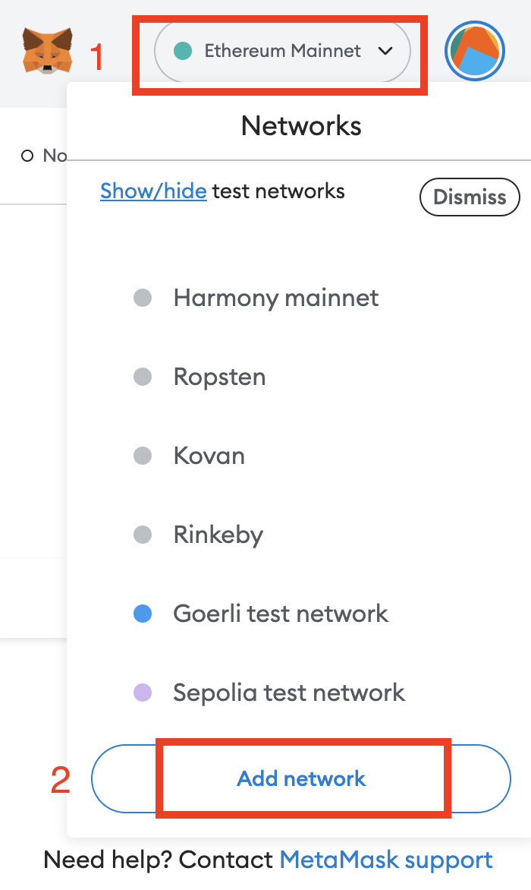Click the gray dot beside Rinkeby
The height and width of the screenshot is (890, 531).
click(143, 535)
